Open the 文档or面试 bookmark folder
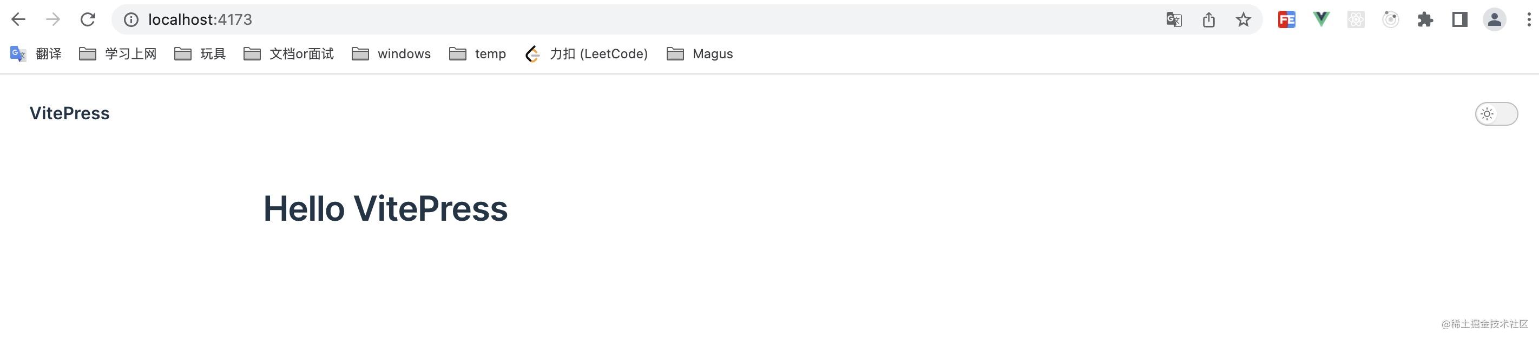This screenshot has width=1539, height=340. [288, 54]
